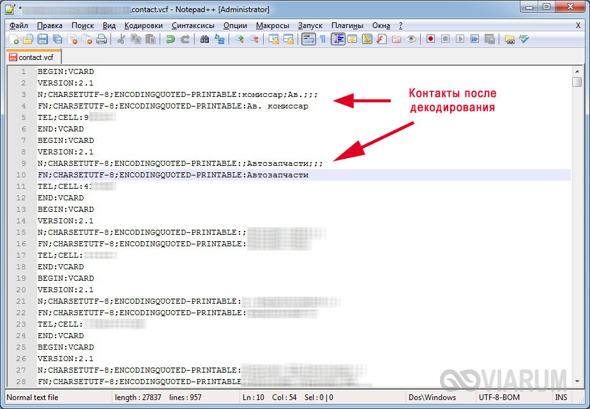The image size is (590, 409).
Task: Click the green Undo arrow icon
Action: [170, 40]
